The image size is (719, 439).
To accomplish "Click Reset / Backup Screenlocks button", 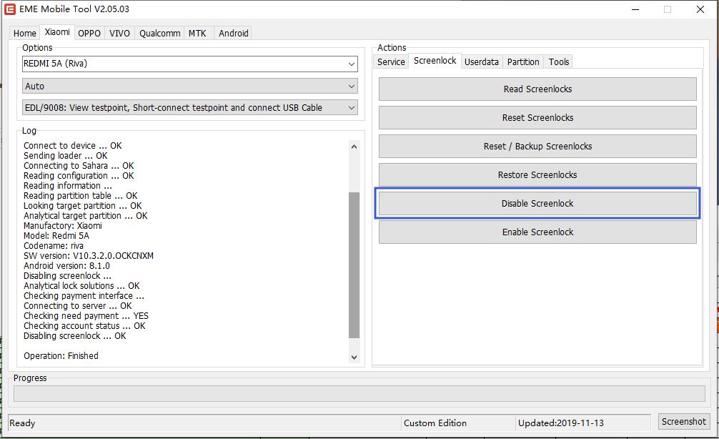I will (x=537, y=147).
